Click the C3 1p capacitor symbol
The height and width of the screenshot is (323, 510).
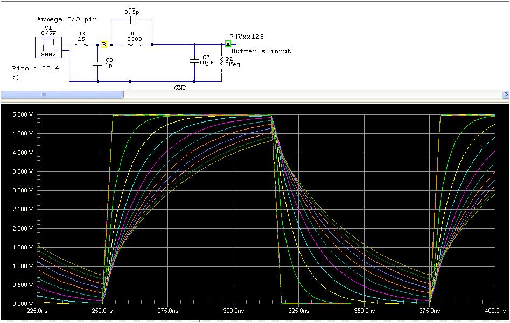(97, 63)
